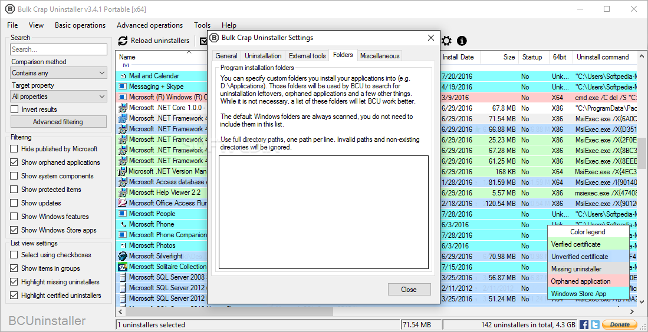Click the Microsoft SQL Server 2008 row icon
648x332 pixels.
[x=123, y=277]
